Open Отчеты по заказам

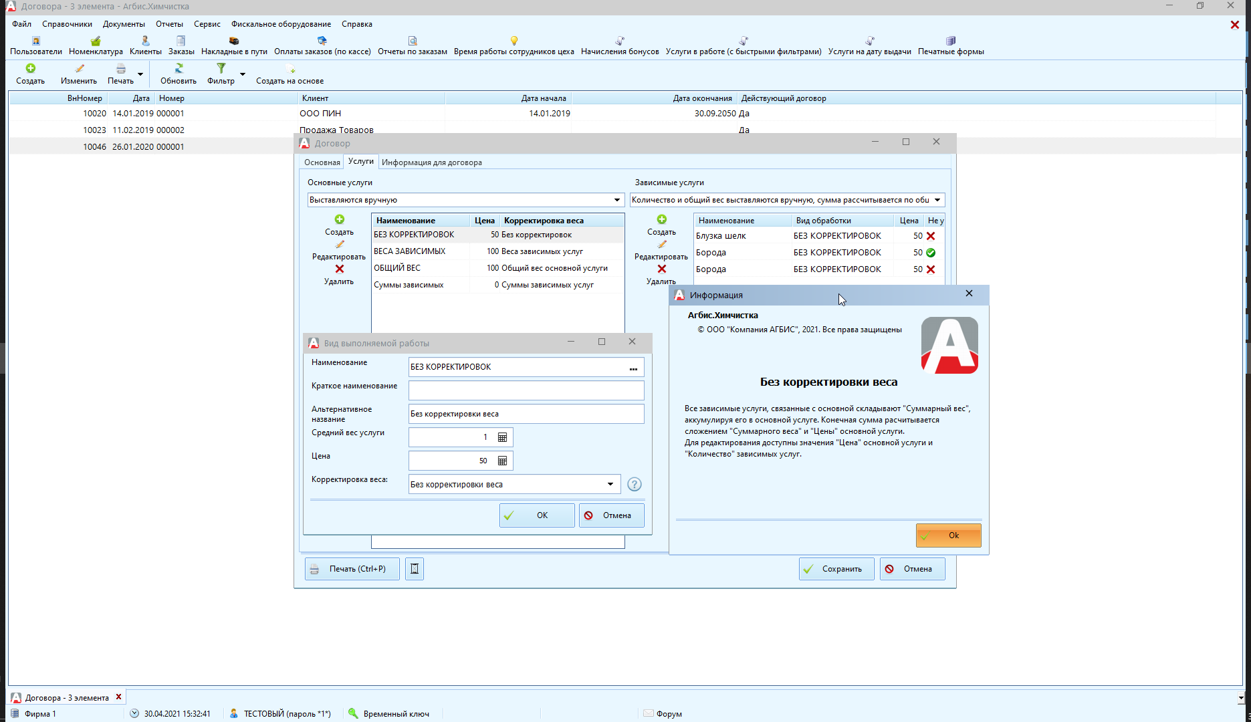pyautogui.click(x=413, y=45)
